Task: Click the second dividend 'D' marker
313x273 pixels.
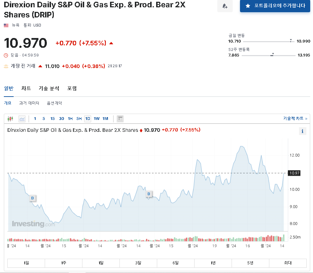Action: (x=148, y=194)
